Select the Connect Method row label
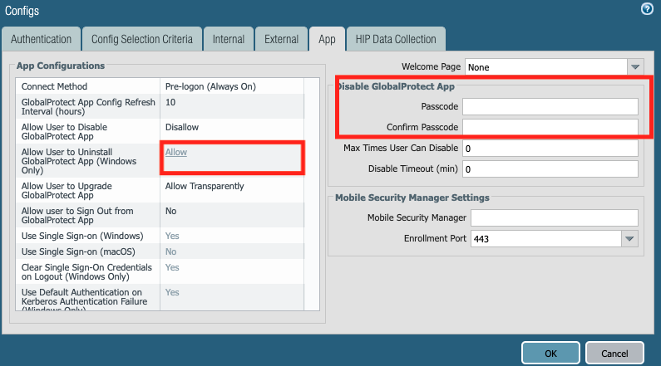 pos(54,86)
